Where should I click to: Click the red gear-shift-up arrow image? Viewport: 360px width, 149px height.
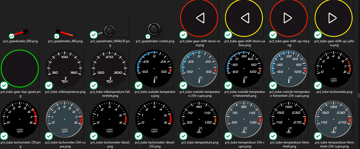289,18
